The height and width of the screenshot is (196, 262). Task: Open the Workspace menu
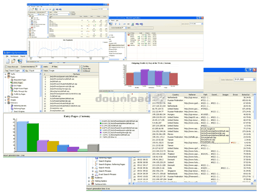[14, 56]
